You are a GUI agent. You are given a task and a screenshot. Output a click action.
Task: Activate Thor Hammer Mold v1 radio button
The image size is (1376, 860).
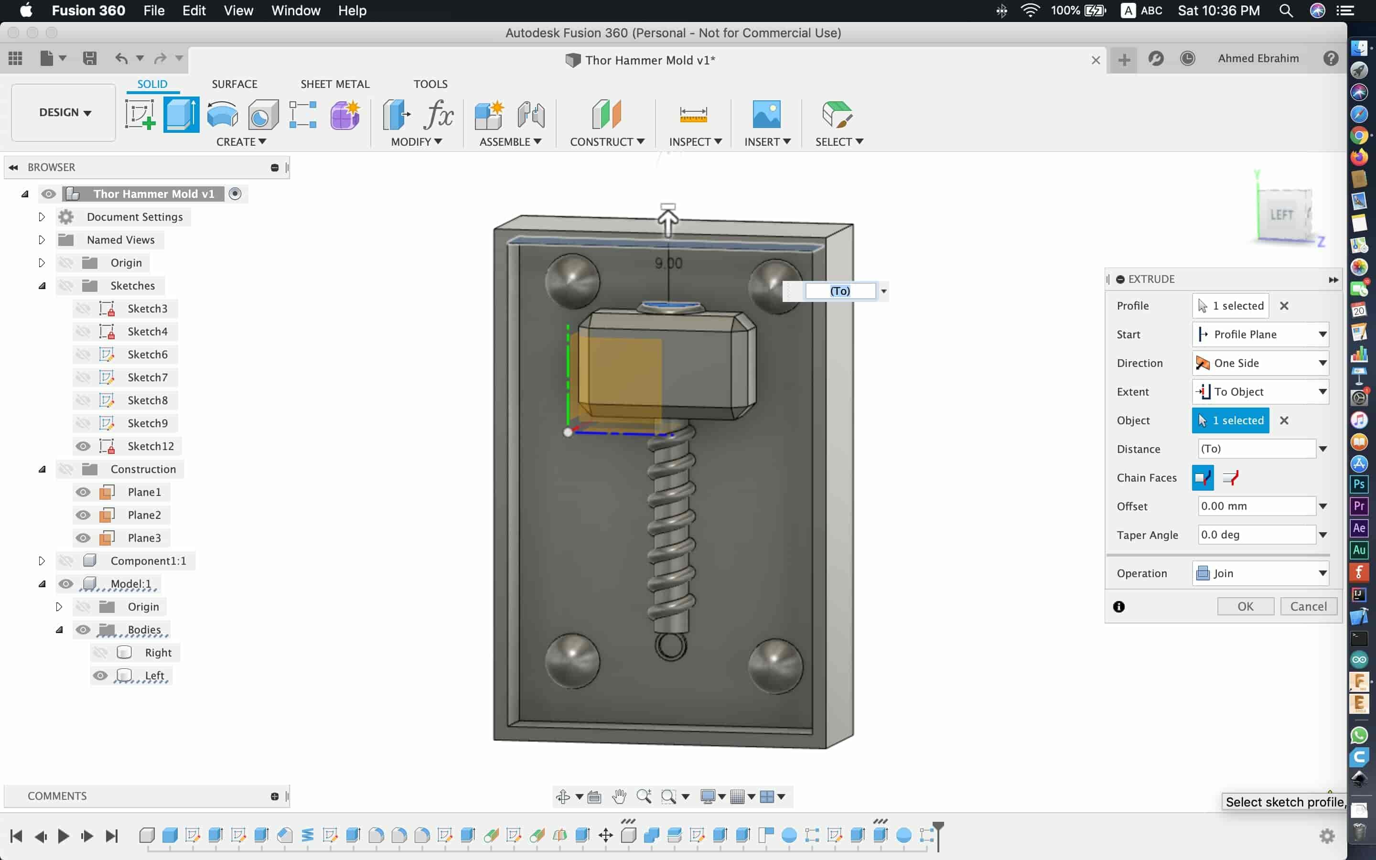[x=235, y=193]
